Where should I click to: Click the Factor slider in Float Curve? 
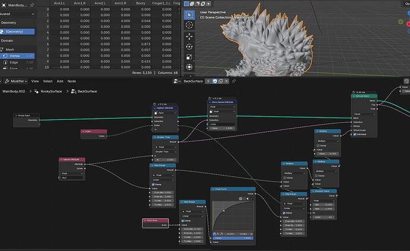[233, 238]
